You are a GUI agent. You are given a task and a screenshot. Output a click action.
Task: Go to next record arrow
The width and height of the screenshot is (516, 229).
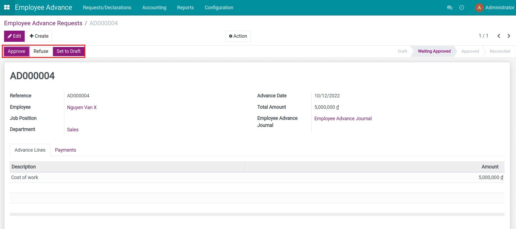tap(509, 36)
